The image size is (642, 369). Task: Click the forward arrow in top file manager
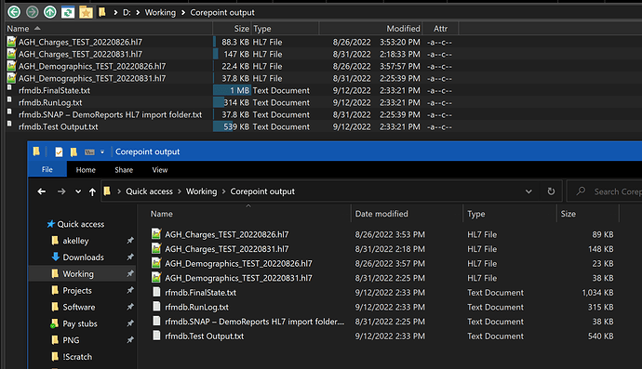click(x=32, y=12)
